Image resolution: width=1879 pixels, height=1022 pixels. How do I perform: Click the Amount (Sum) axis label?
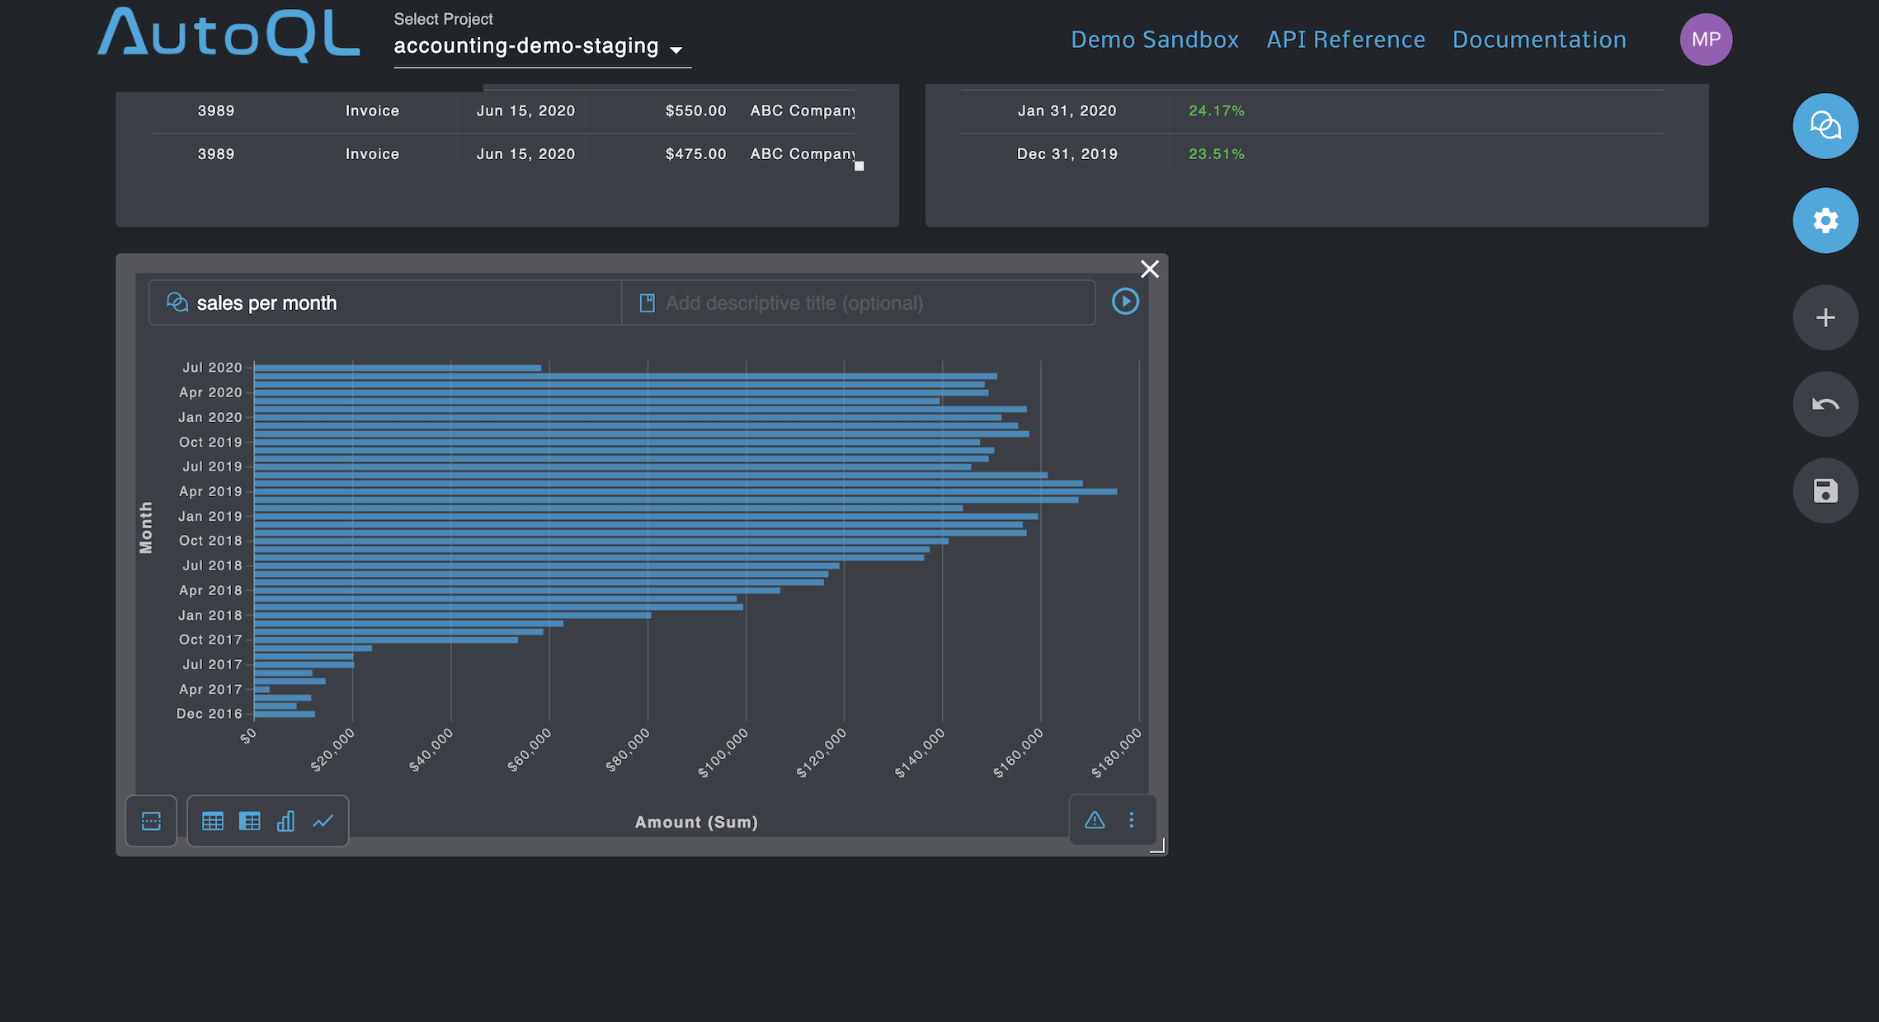click(696, 822)
